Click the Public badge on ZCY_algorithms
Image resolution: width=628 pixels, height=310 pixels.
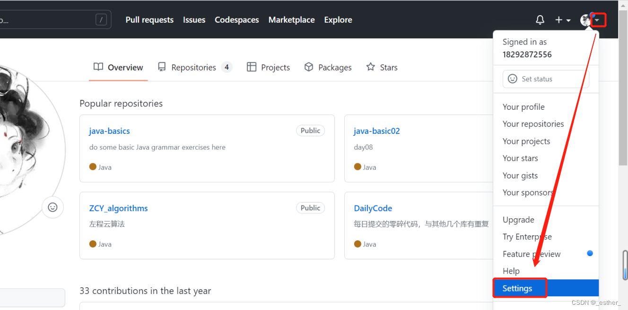[x=310, y=208]
